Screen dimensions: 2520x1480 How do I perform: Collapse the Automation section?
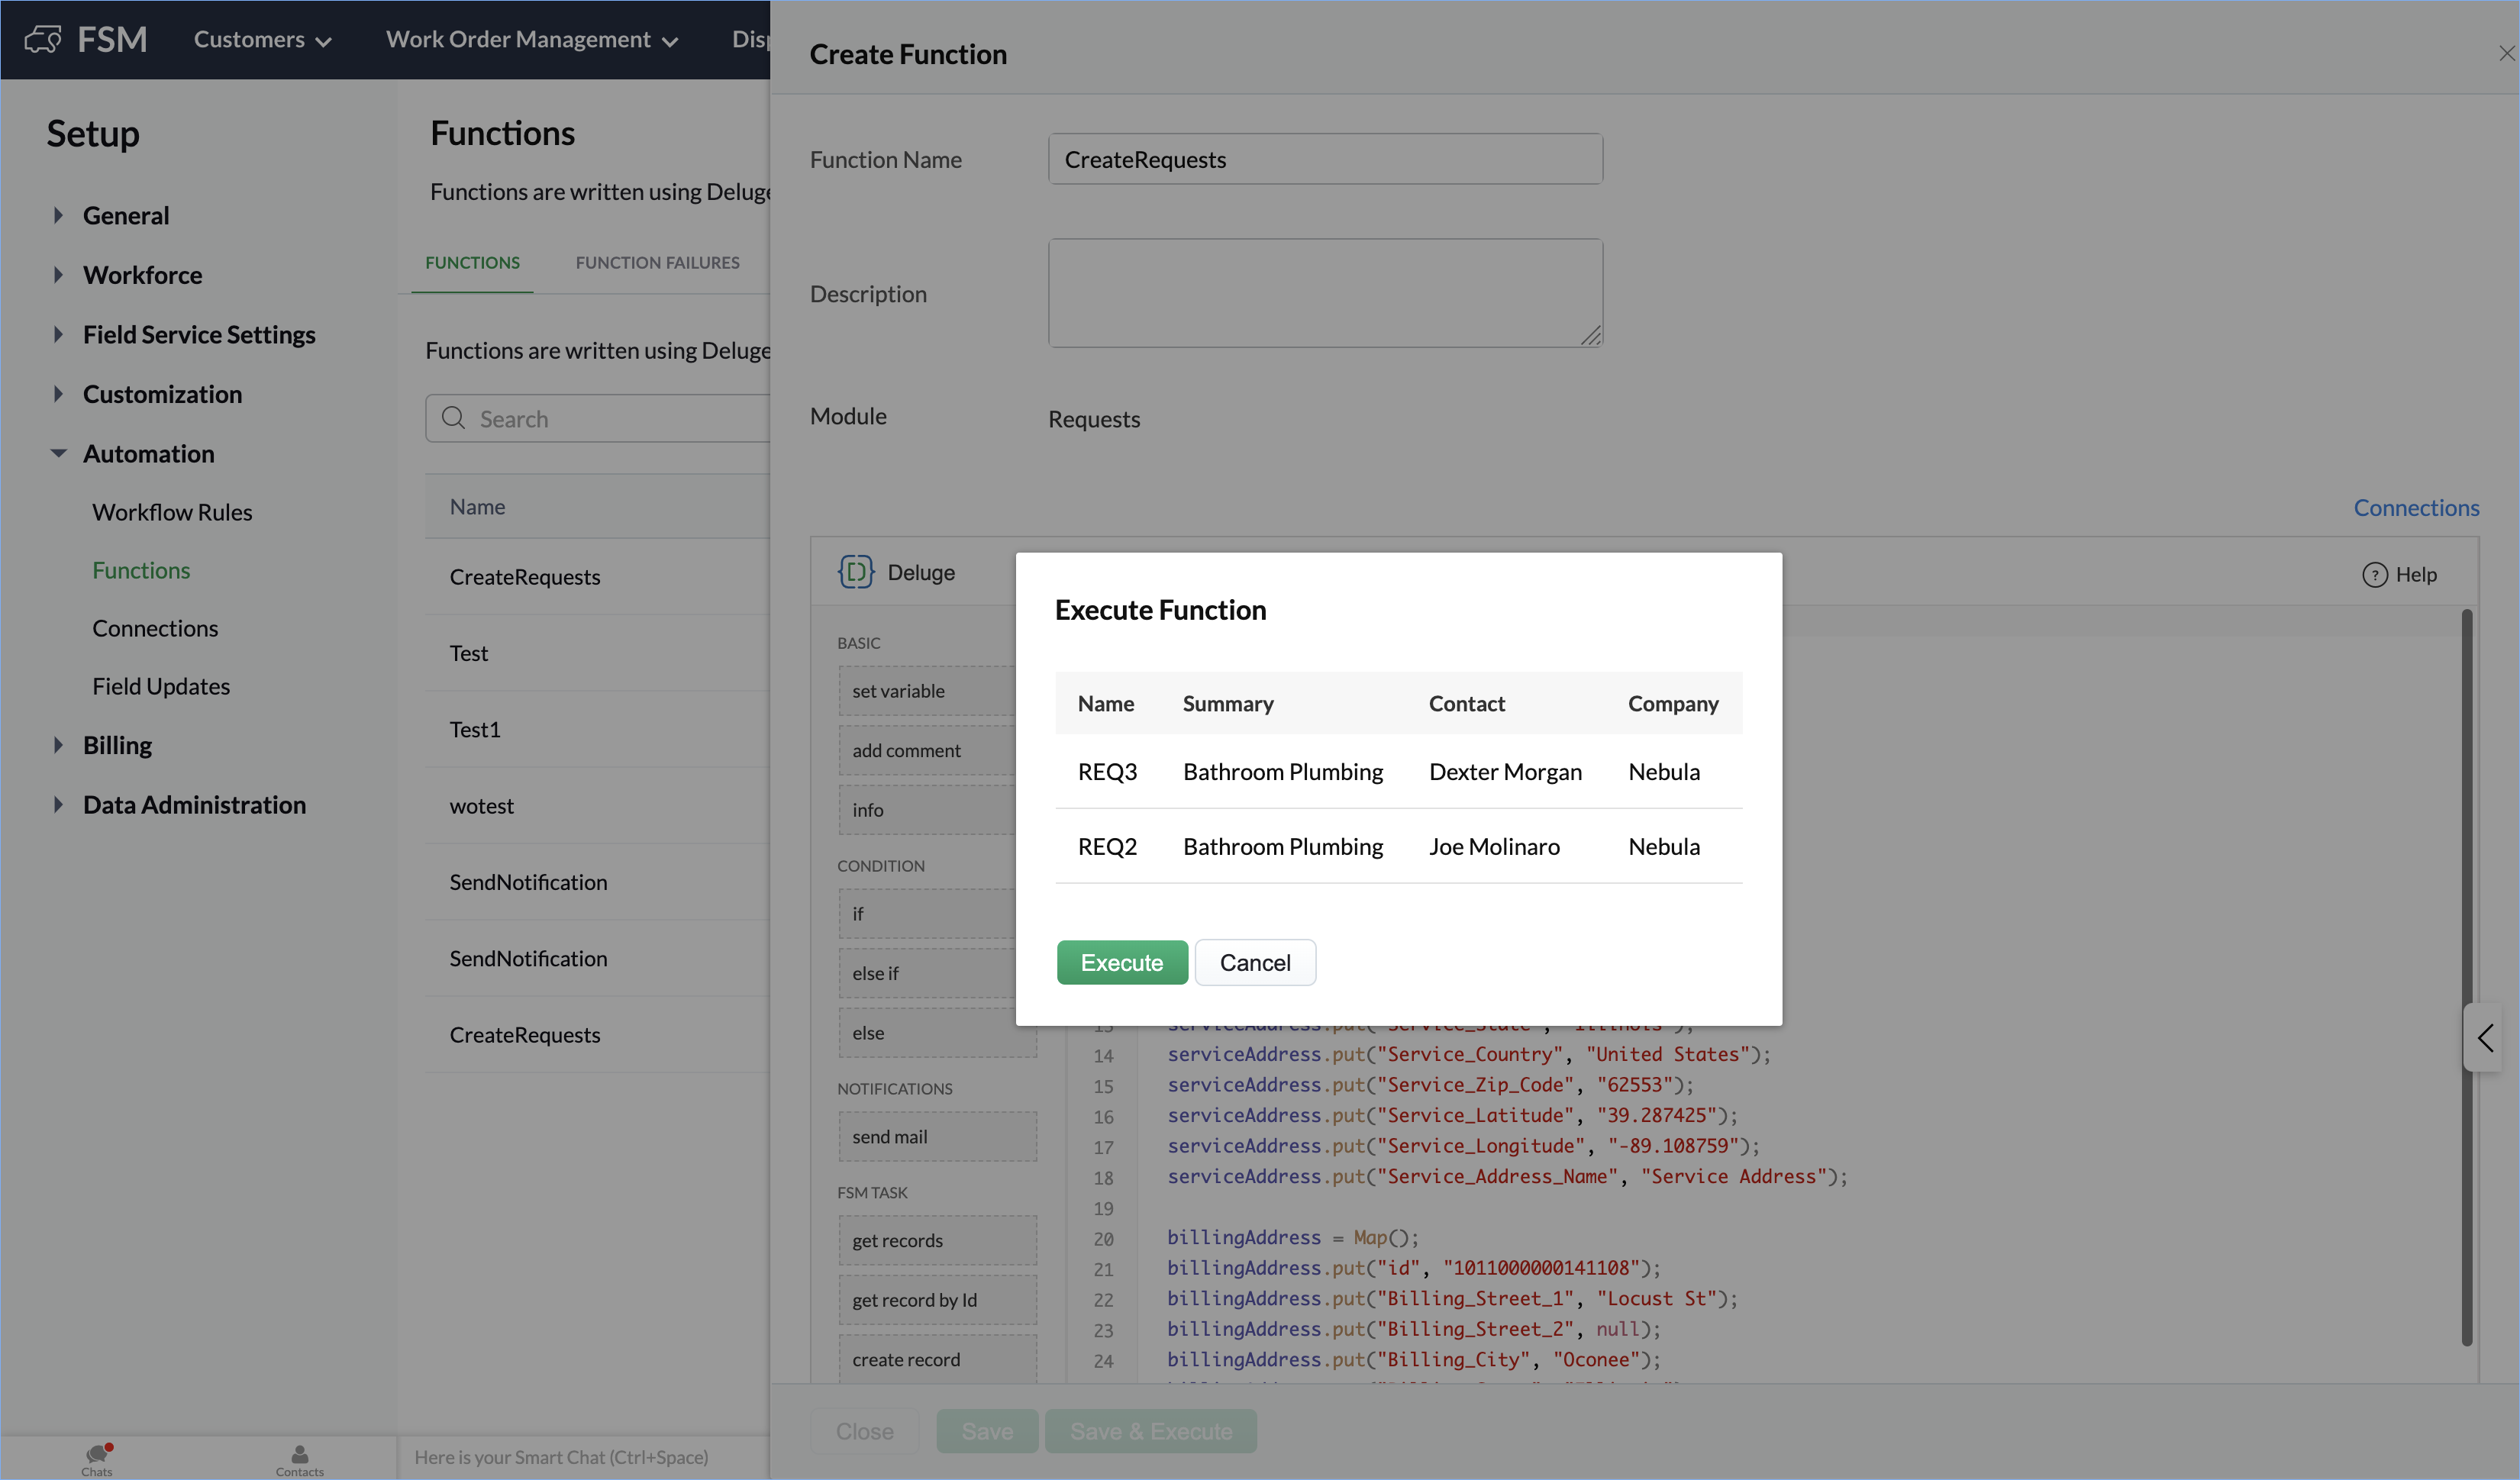(x=58, y=454)
